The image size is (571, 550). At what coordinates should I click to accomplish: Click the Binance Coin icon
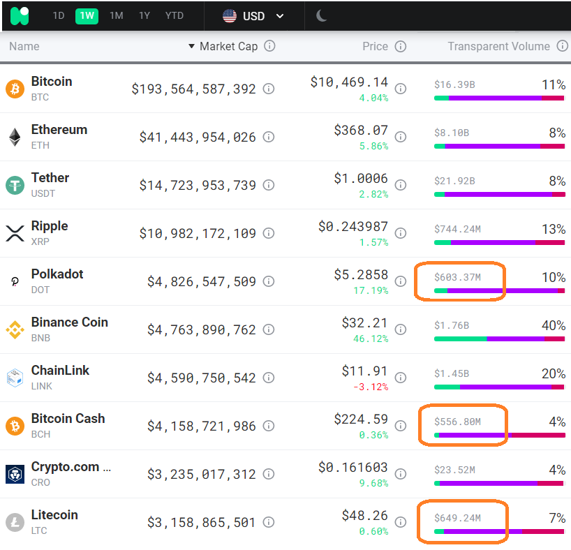tap(15, 329)
